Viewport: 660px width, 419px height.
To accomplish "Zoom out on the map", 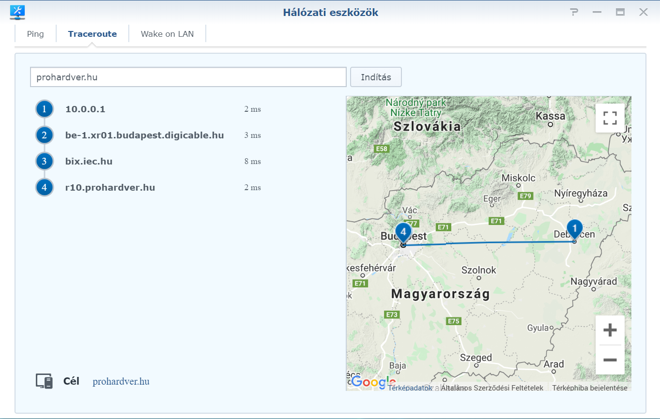I will (610, 360).
